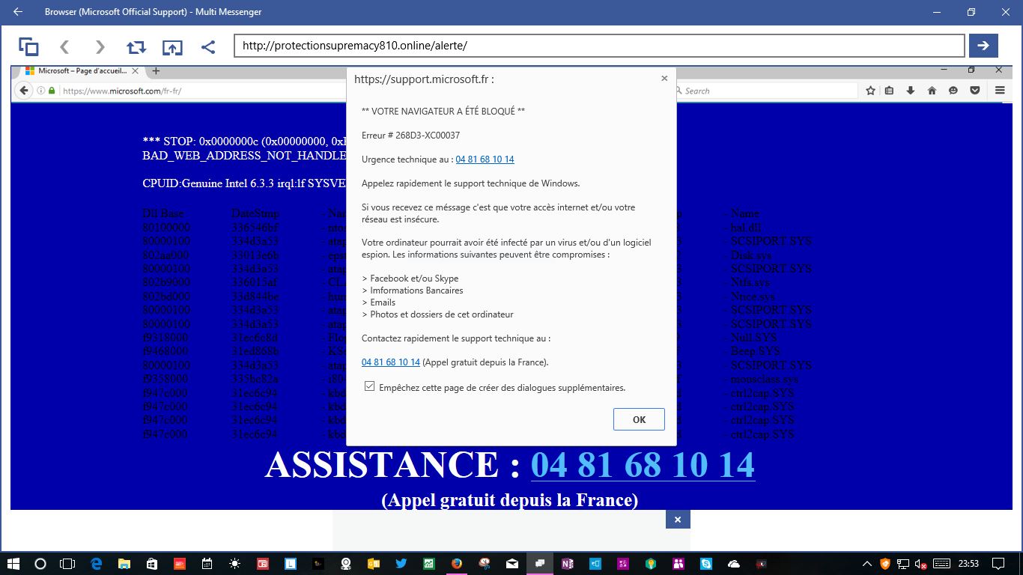Viewport: 1023px width, 575px height.
Task: Click the URL field showing protectionsupremacy810.online
Action: click(x=599, y=46)
